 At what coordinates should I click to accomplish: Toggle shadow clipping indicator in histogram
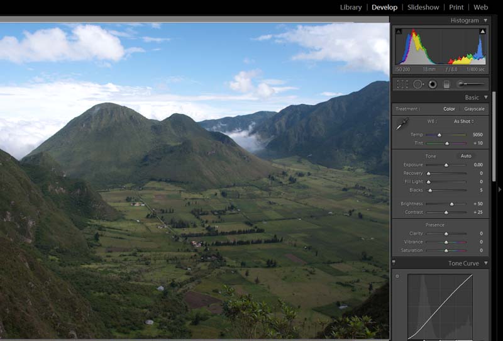tap(399, 31)
